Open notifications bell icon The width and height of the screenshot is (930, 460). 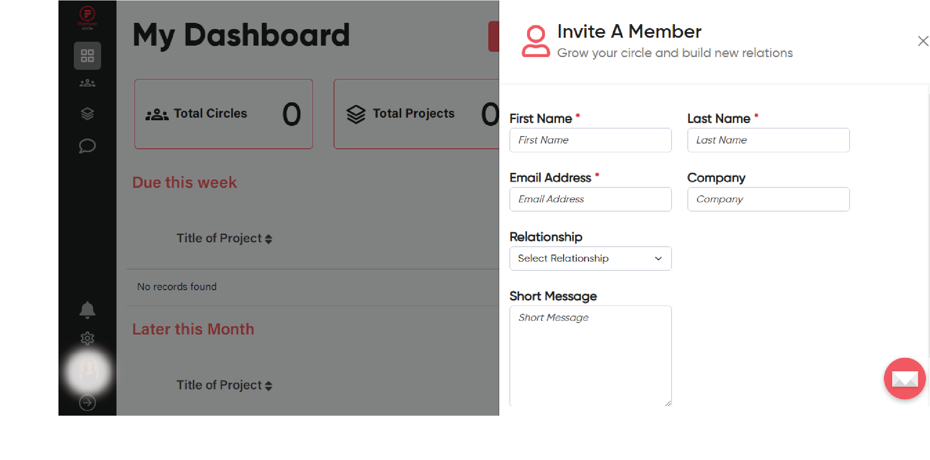87,310
